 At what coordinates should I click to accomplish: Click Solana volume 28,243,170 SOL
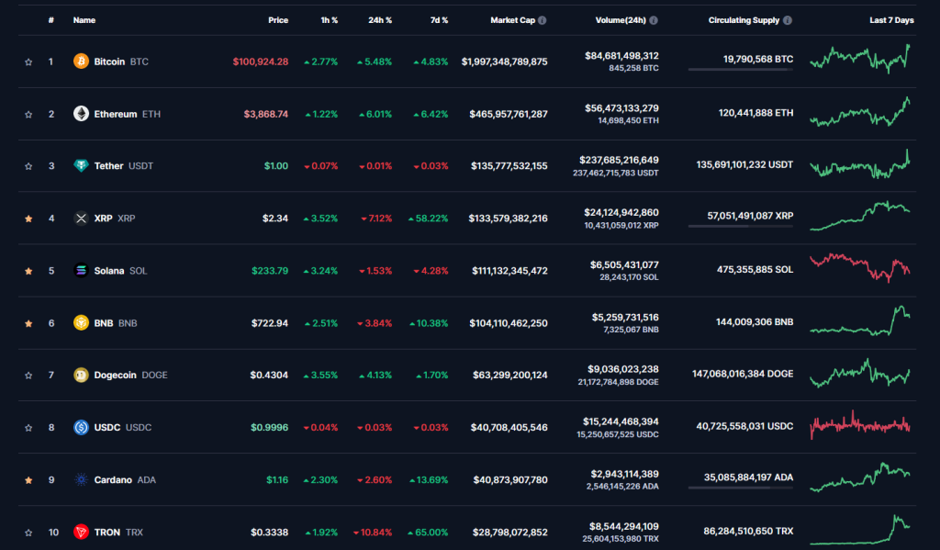point(629,277)
